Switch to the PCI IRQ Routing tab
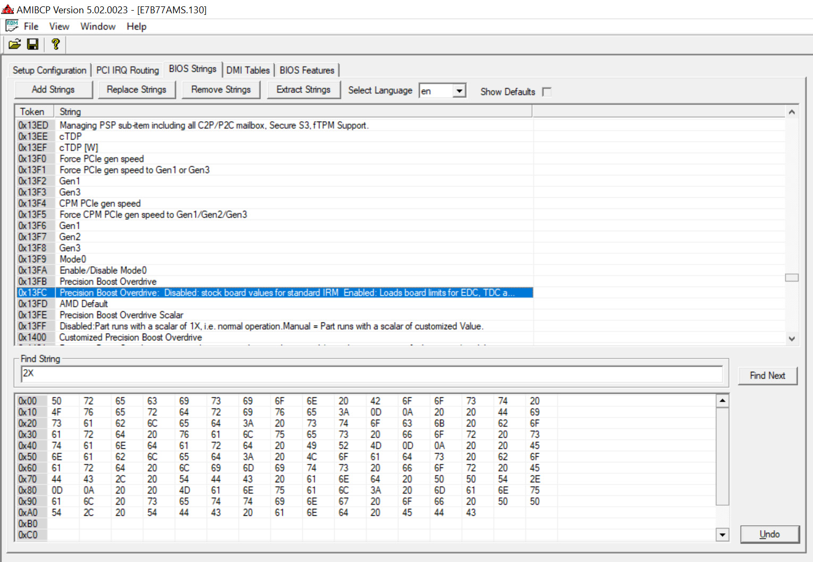This screenshot has width=813, height=562. [128, 70]
